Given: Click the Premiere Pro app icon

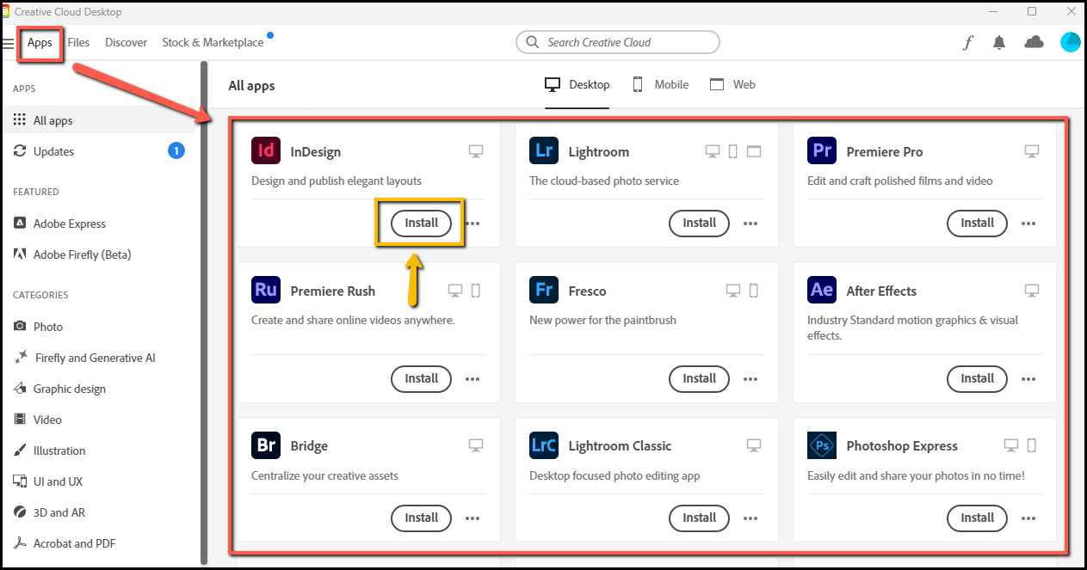Looking at the screenshot, I should click(822, 151).
